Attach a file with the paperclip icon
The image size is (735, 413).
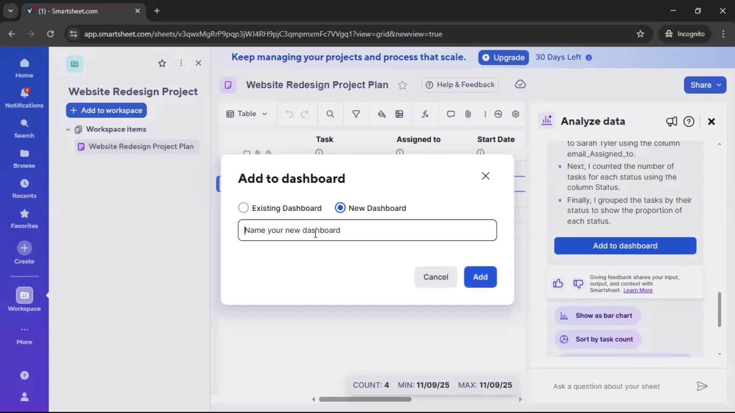tap(468, 114)
